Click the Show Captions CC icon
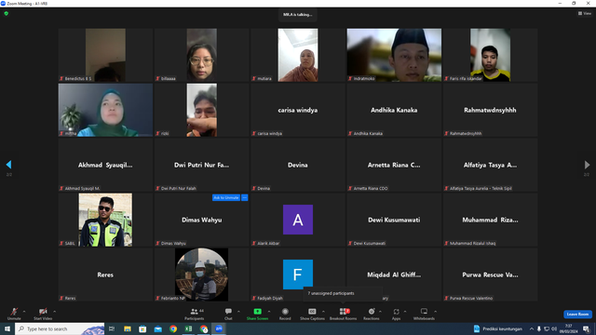 click(312, 312)
